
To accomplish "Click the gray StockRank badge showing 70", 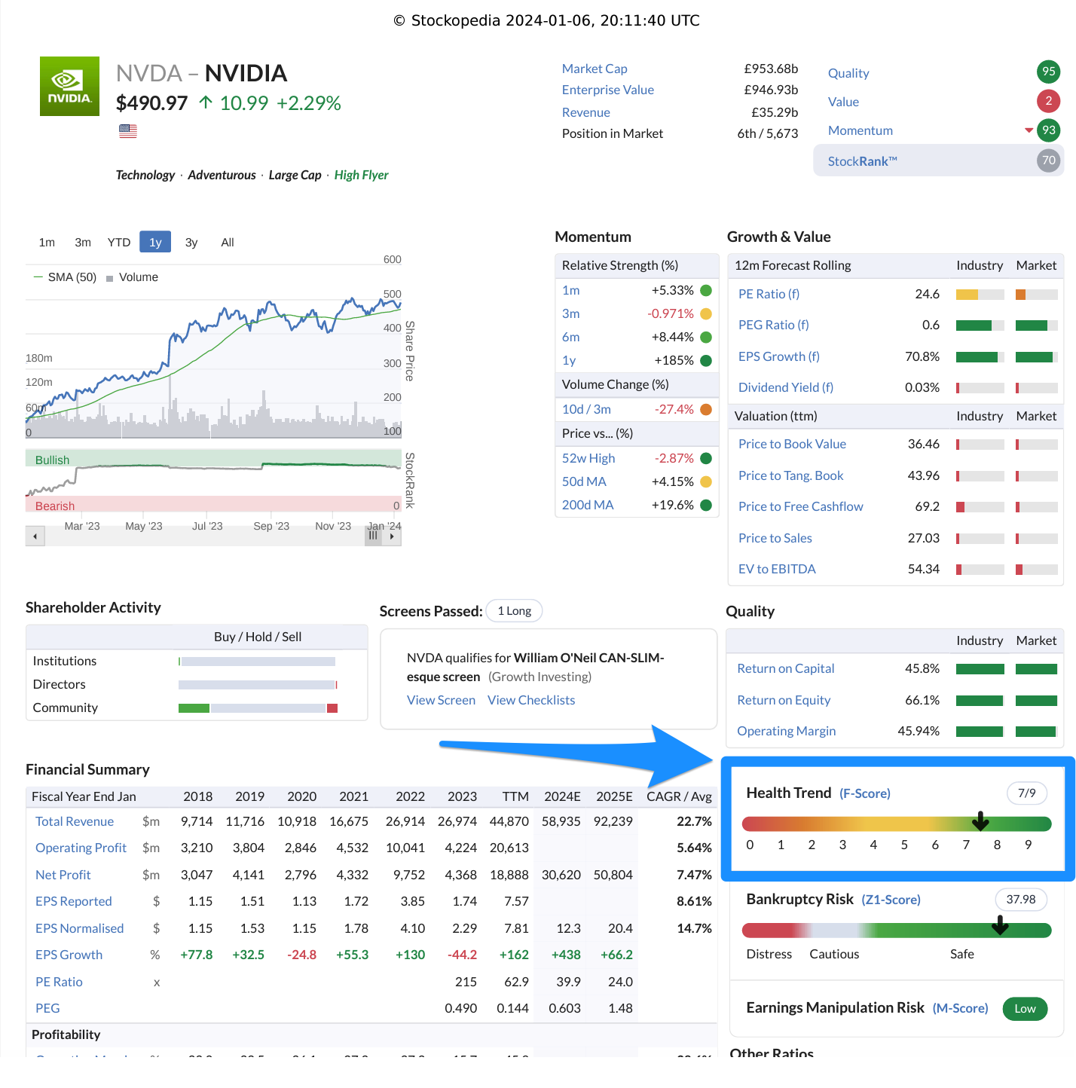I will coord(1047,160).
